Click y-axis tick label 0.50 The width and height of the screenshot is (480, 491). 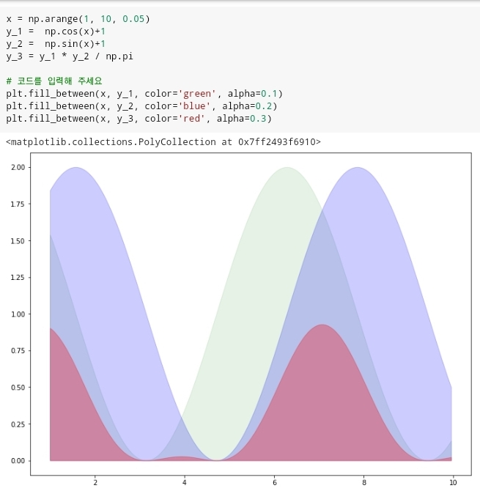18,388
